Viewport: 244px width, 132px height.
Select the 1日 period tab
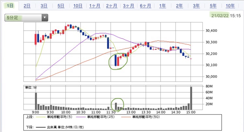coord(10,6)
